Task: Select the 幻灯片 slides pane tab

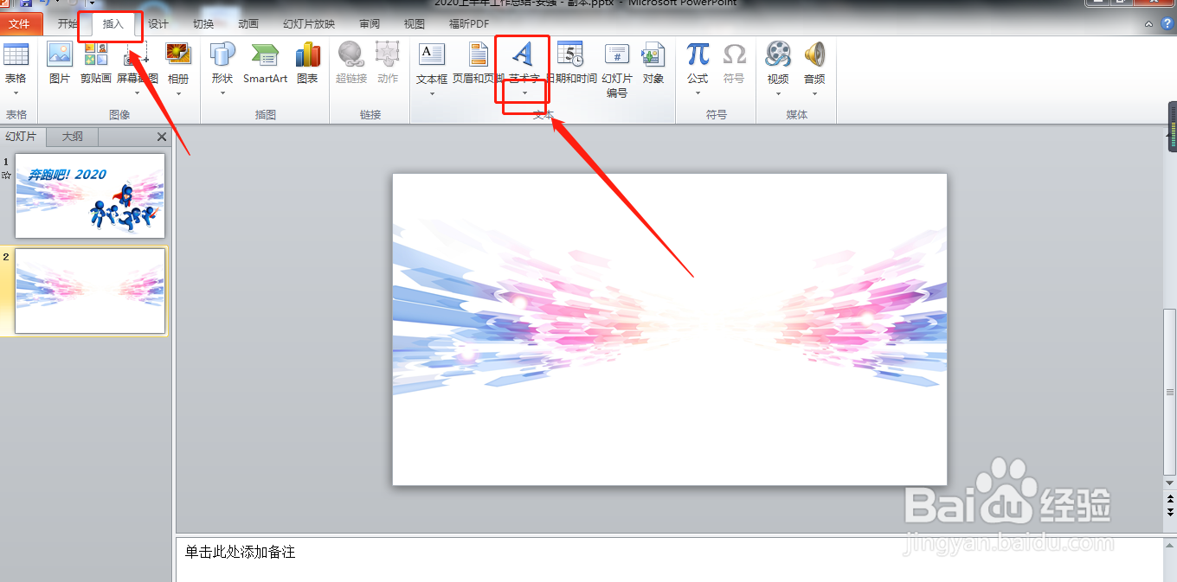Action: coord(22,137)
